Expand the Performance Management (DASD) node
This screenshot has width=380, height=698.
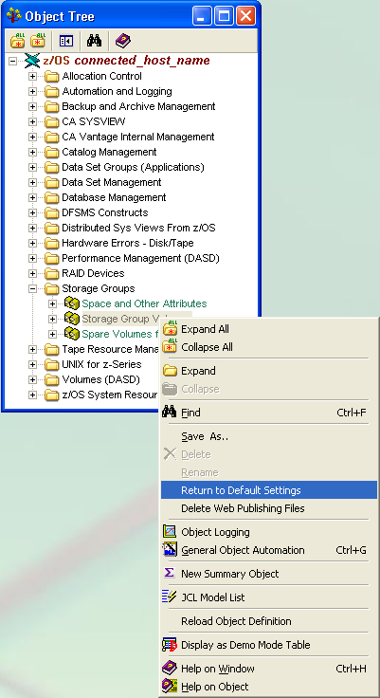coord(32,258)
